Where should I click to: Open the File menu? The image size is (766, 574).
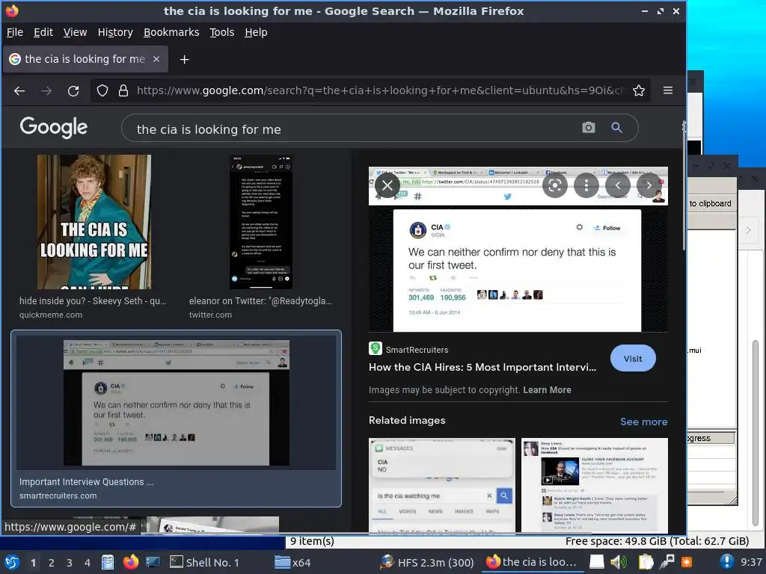click(x=15, y=32)
